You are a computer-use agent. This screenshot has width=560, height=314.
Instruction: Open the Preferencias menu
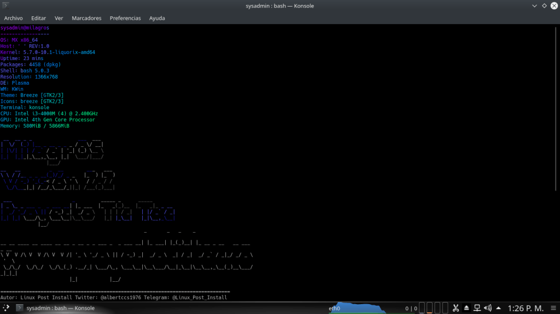click(x=125, y=18)
